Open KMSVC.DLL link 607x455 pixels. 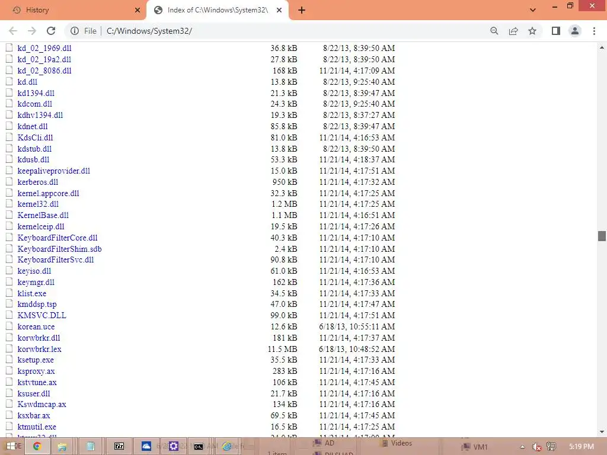(x=42, y=316)
